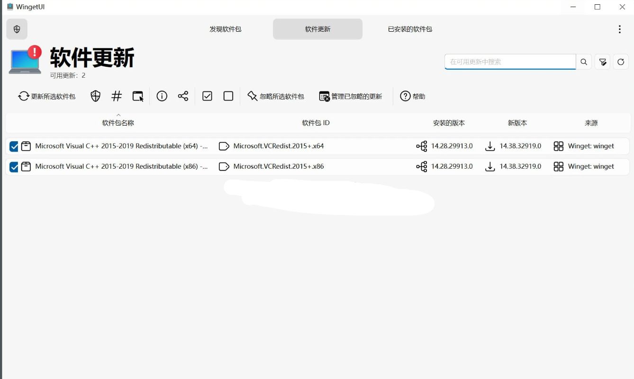The image size is (634, 379).
Task: Deselect all packages using the empty-box icon
Action: click(228, 96)
